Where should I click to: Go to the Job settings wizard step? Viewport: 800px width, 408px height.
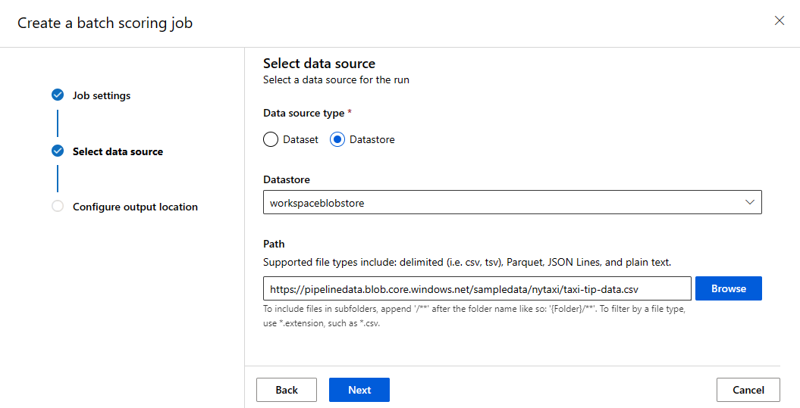pyautogui.click(x=102, y=95)
